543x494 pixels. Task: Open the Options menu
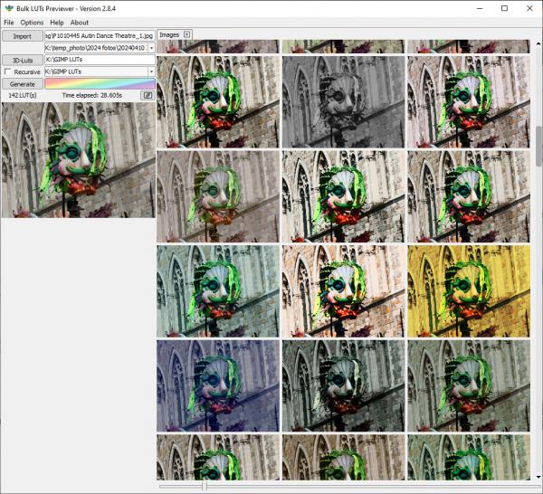32,23
